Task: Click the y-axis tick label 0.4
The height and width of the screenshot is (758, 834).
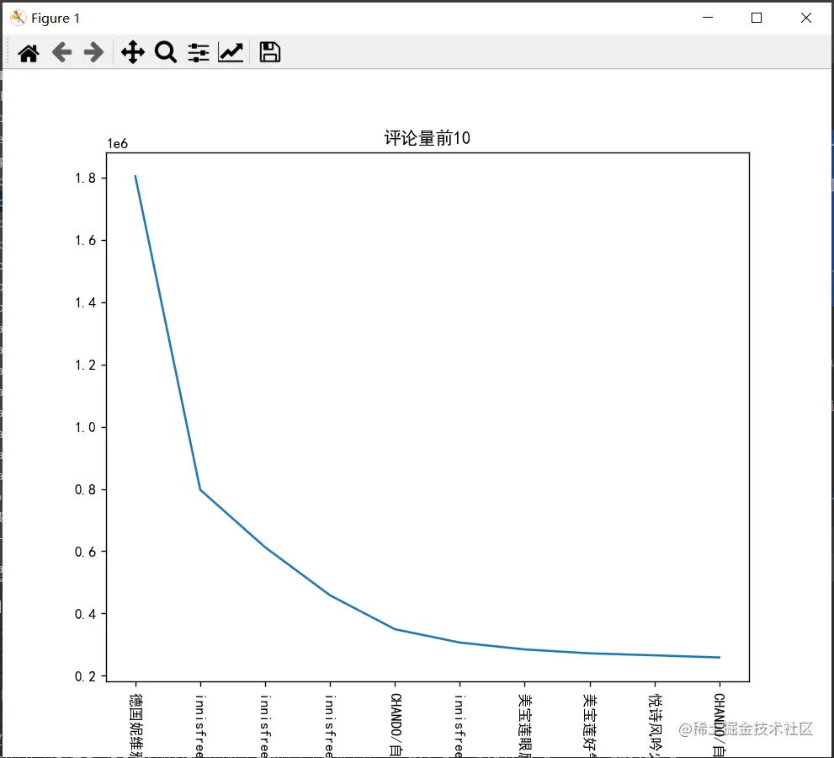Action: (85, 614)
